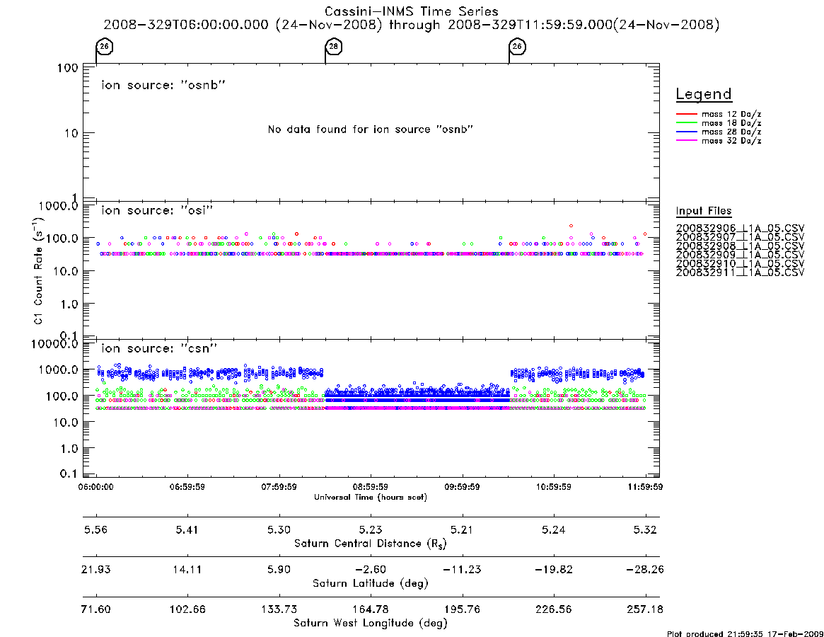Click the 257.18 west longitude value
The height and width of the screenshot is (637, 824).
pos(645,609)
